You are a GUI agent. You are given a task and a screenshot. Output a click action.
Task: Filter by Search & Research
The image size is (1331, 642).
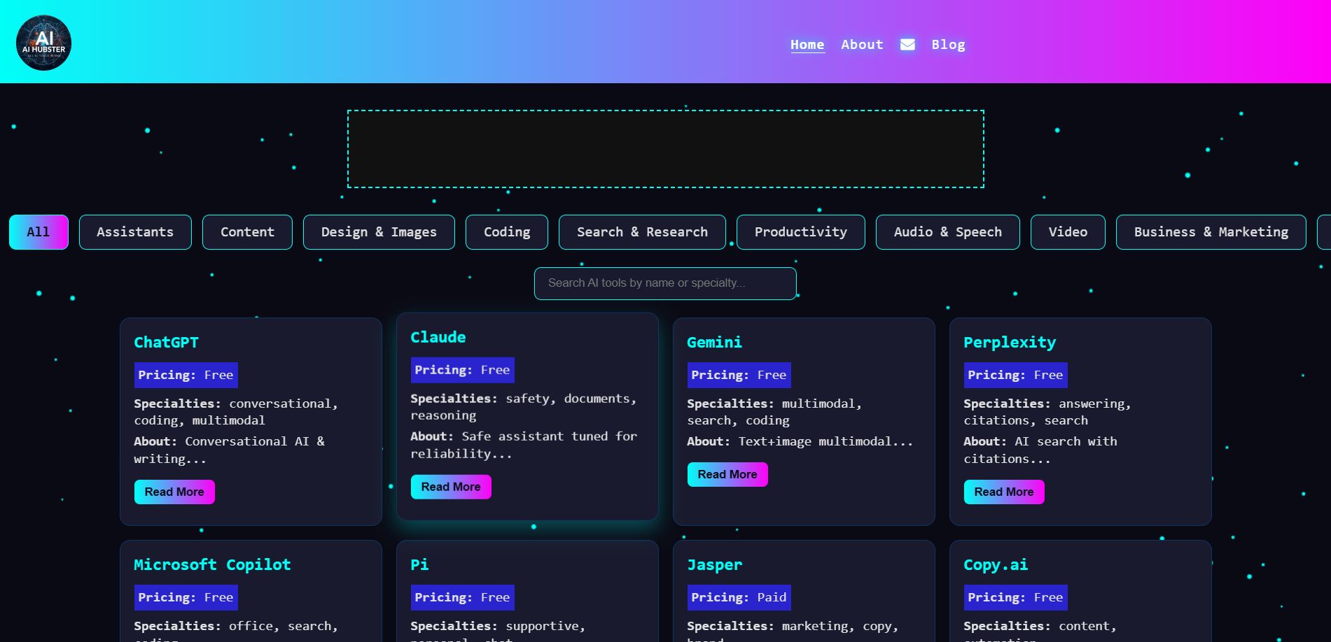click(642, 232)
